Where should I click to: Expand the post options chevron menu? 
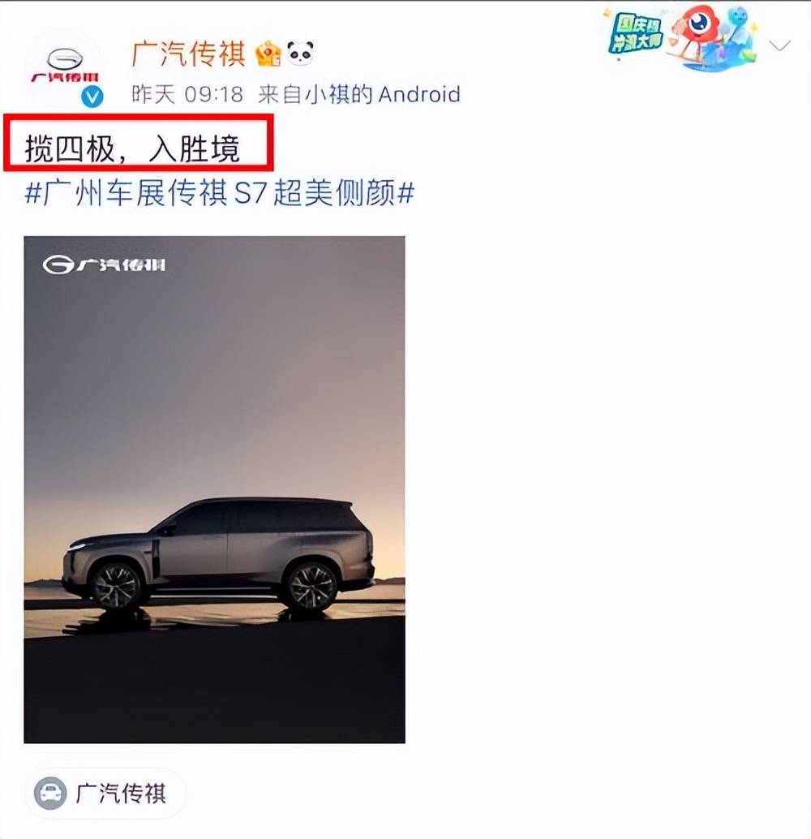780,46
